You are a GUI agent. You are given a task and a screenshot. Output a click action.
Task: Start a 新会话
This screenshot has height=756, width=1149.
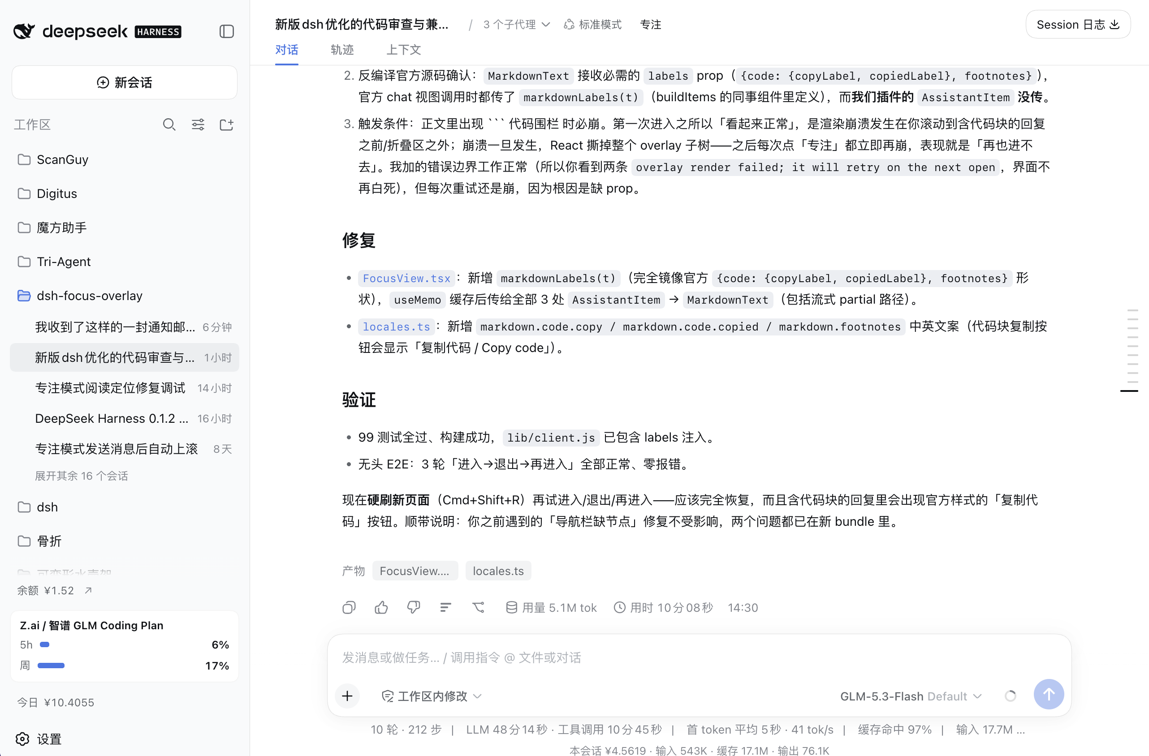click(x=125, y=82)
